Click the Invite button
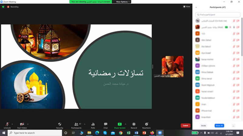 203,125
